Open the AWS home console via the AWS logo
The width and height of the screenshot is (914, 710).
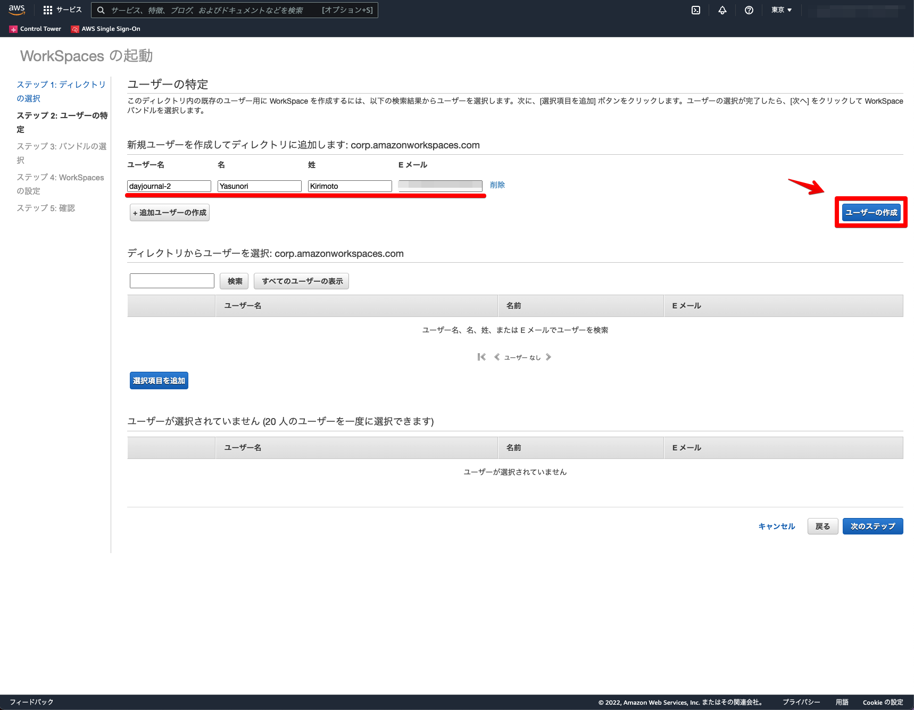point(16,10)
